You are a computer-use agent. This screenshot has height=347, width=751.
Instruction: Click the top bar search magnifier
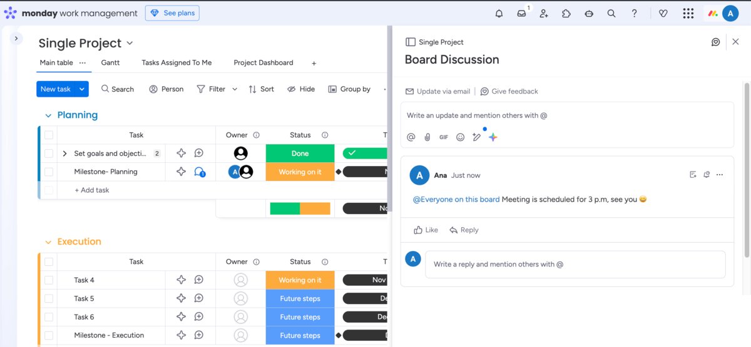[x=611, y=13]
